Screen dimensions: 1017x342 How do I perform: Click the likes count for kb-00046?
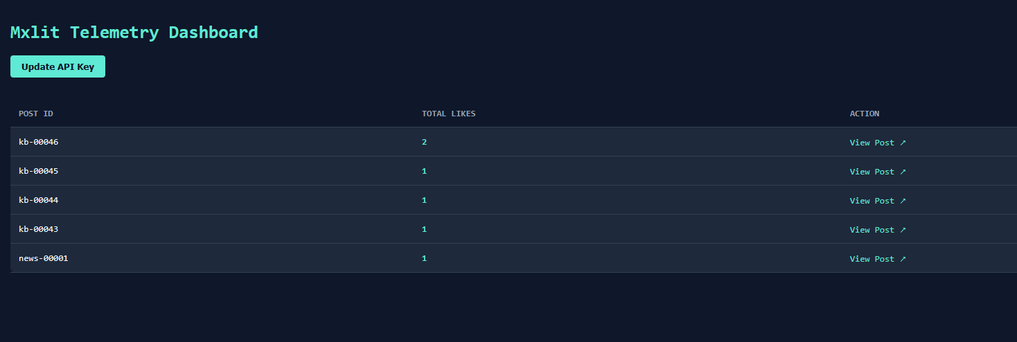424,143
